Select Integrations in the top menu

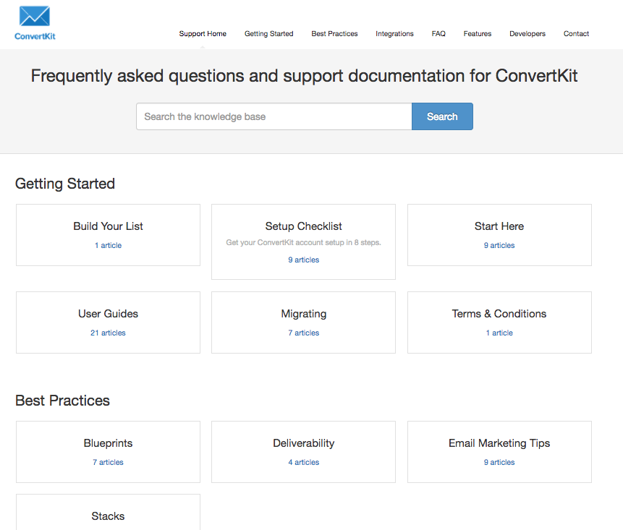pos(394,34)
